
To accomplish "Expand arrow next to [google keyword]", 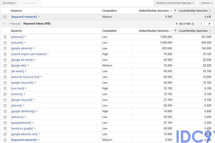I will pyautogui.click(x=34, y=100).
